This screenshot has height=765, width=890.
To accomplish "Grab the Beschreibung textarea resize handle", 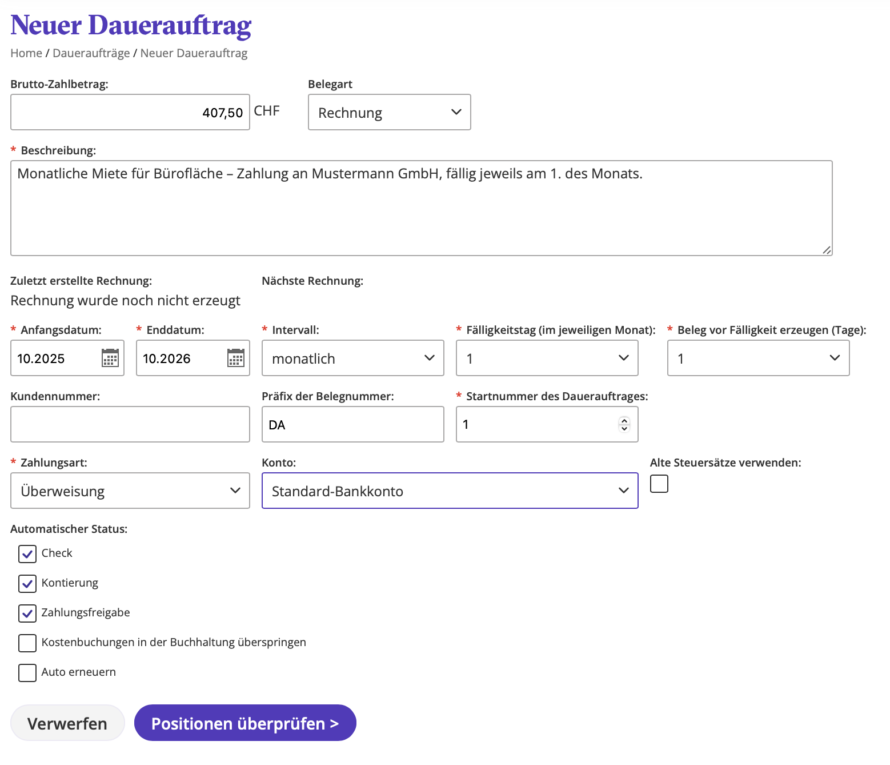I will click(827, 250).
